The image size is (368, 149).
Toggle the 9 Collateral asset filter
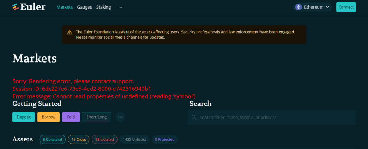(x=52, y=139)
